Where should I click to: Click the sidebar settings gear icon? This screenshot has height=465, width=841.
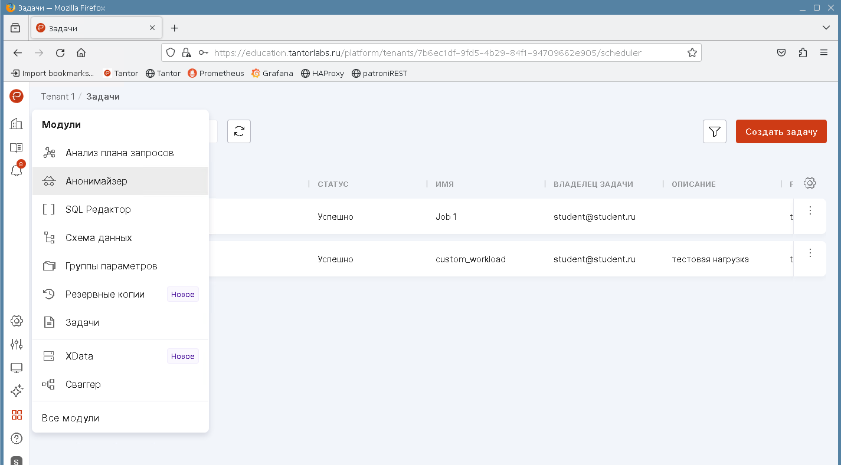point(17,321)
